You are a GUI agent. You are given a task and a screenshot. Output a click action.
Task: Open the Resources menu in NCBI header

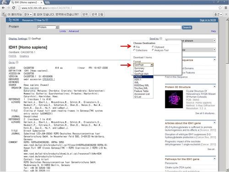click(x=29, y=20)
